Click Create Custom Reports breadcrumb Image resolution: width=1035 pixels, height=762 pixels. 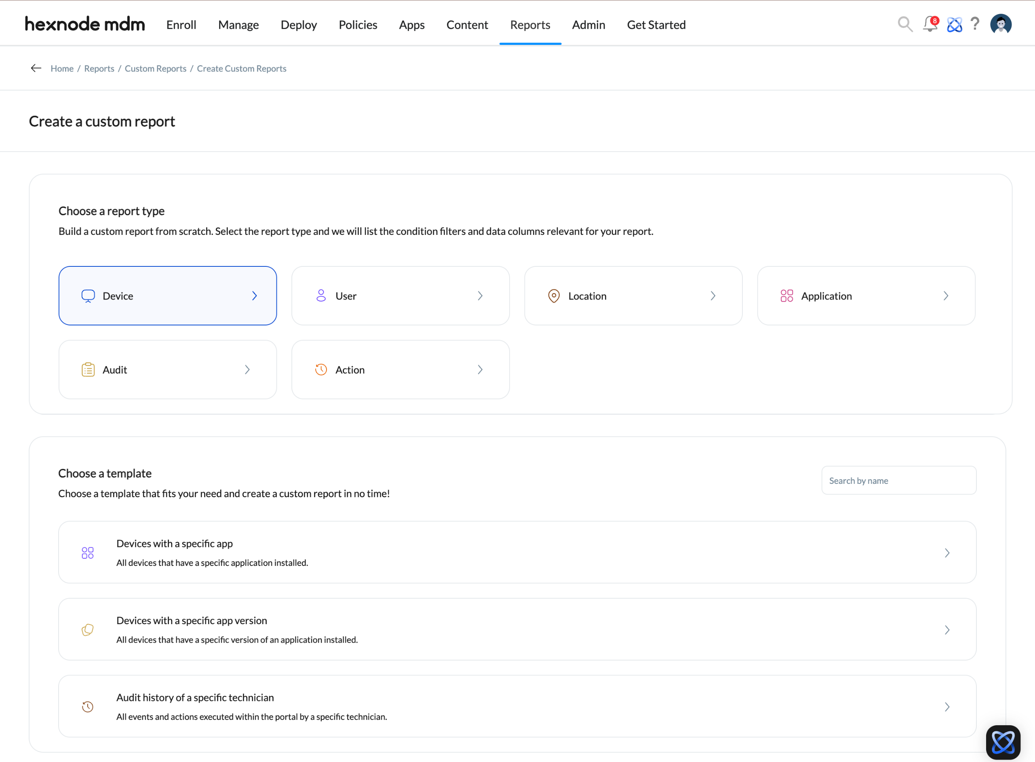click(x=242, y=68)
